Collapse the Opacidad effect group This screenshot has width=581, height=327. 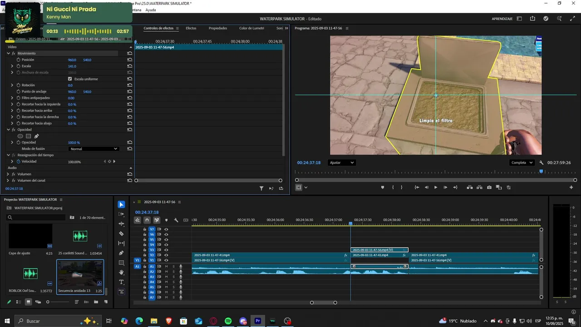coord(8,130)
